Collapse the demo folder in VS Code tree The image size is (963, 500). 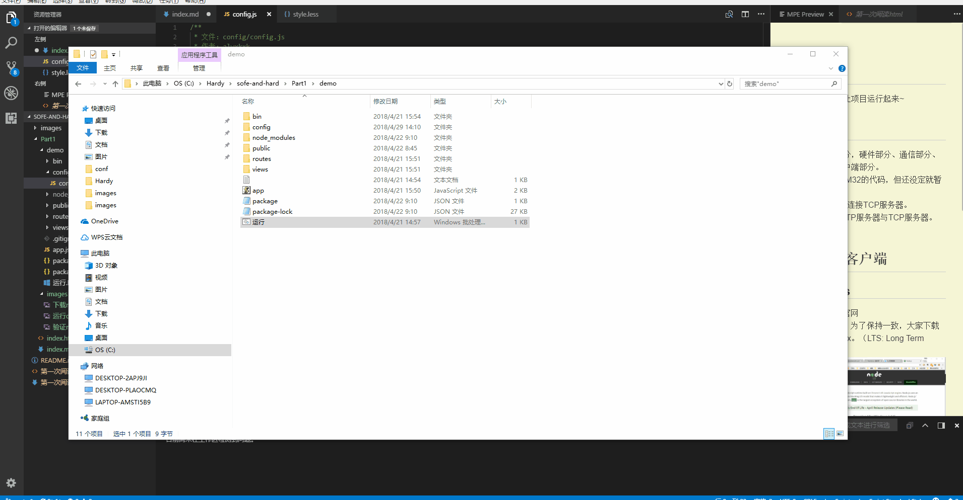(41, 150)
